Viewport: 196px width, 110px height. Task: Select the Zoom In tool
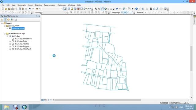tap(96, 9)
